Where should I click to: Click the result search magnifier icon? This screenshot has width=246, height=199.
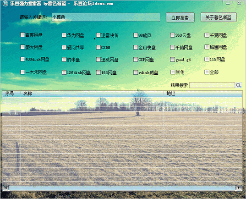pos(238,85)
